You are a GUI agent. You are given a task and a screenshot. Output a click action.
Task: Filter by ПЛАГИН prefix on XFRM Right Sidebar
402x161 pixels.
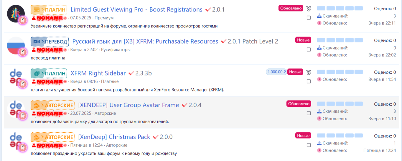(x=49, y=73)
